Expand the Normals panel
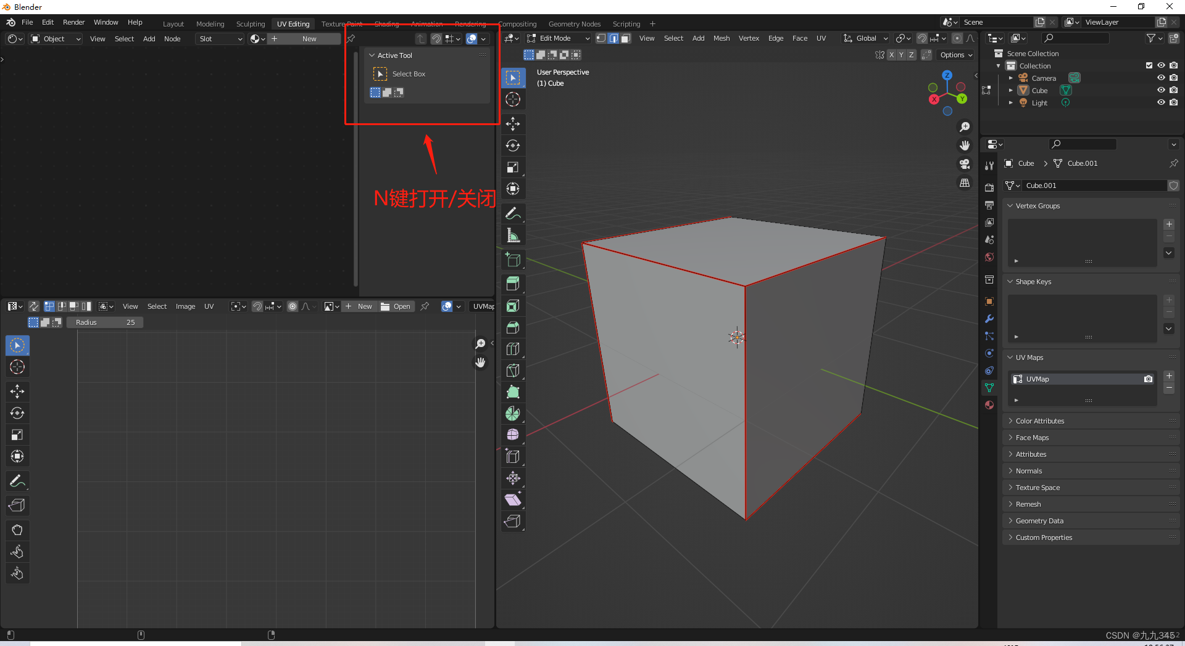This screenshot has height=646, width=1185. pos(1029,471)
